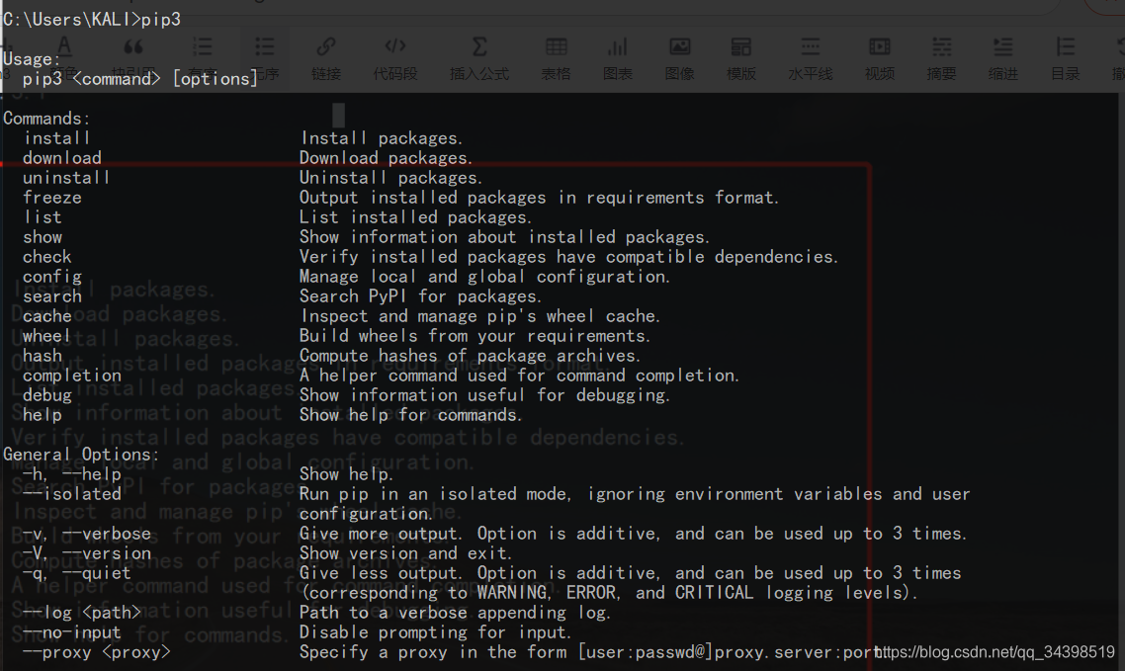Click "Output installed packages in requirements format."
1125x671 pixels.
tap(540, 197)
